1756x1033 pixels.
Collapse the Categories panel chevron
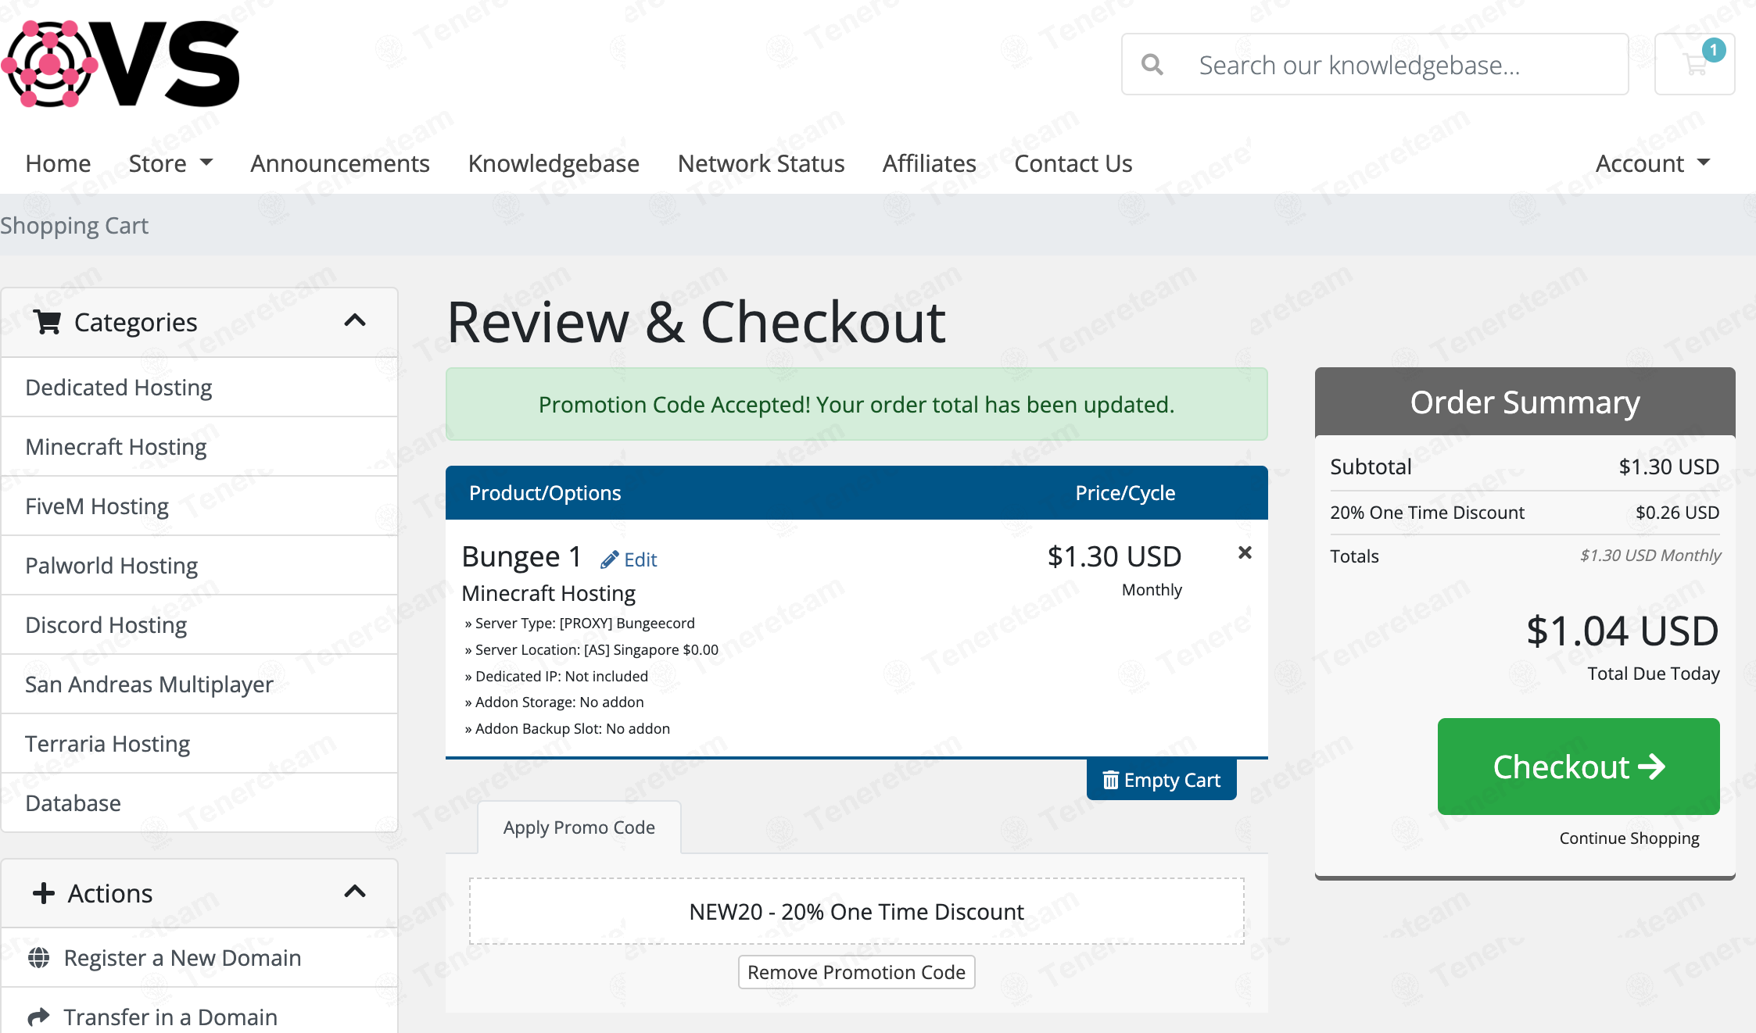[355, 321]
